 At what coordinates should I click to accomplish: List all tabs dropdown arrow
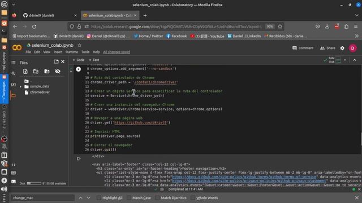(357, 15)
